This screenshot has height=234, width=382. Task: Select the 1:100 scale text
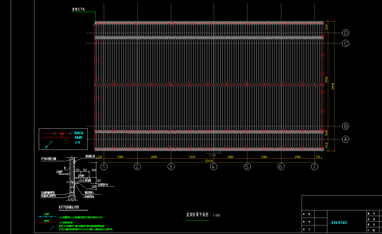coord(216,215)
